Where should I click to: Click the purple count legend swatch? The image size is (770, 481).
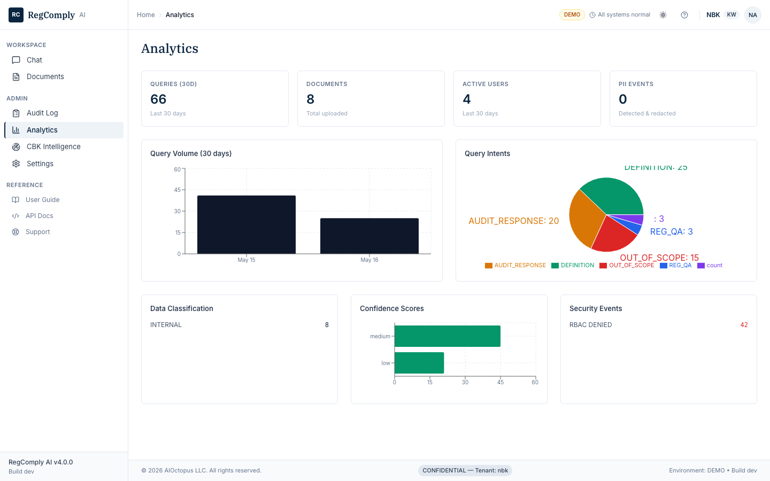click(701, 266)
